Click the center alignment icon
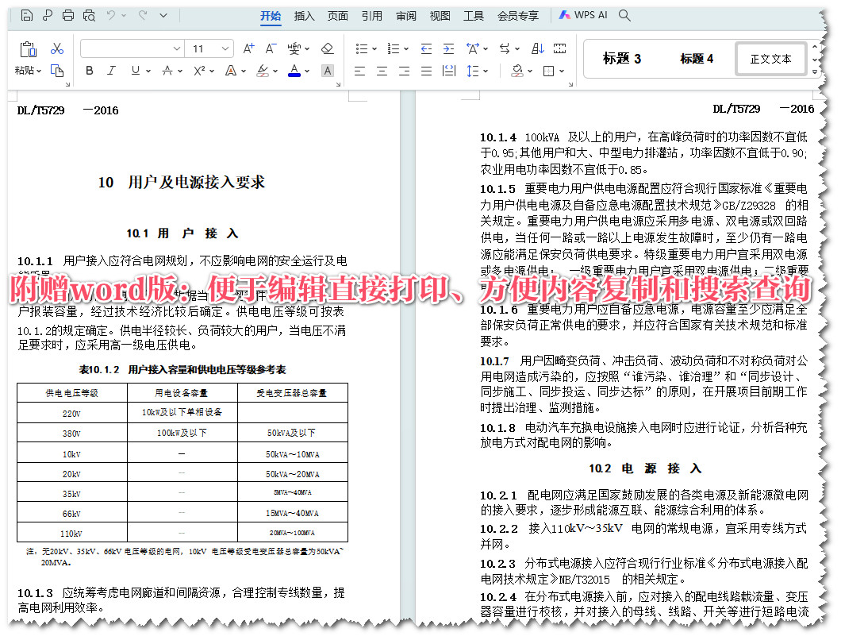The height and width of the screenshot is (640, 841). 382,71
